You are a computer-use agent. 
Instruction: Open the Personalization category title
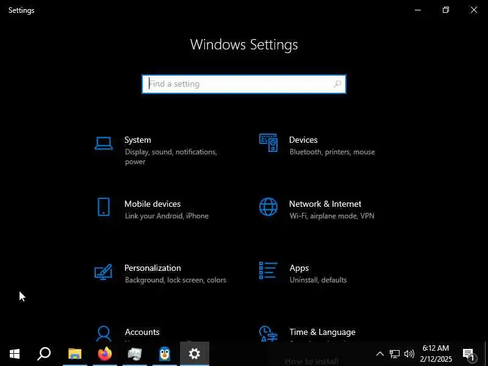pyautogui.click(x=152, y=268)
